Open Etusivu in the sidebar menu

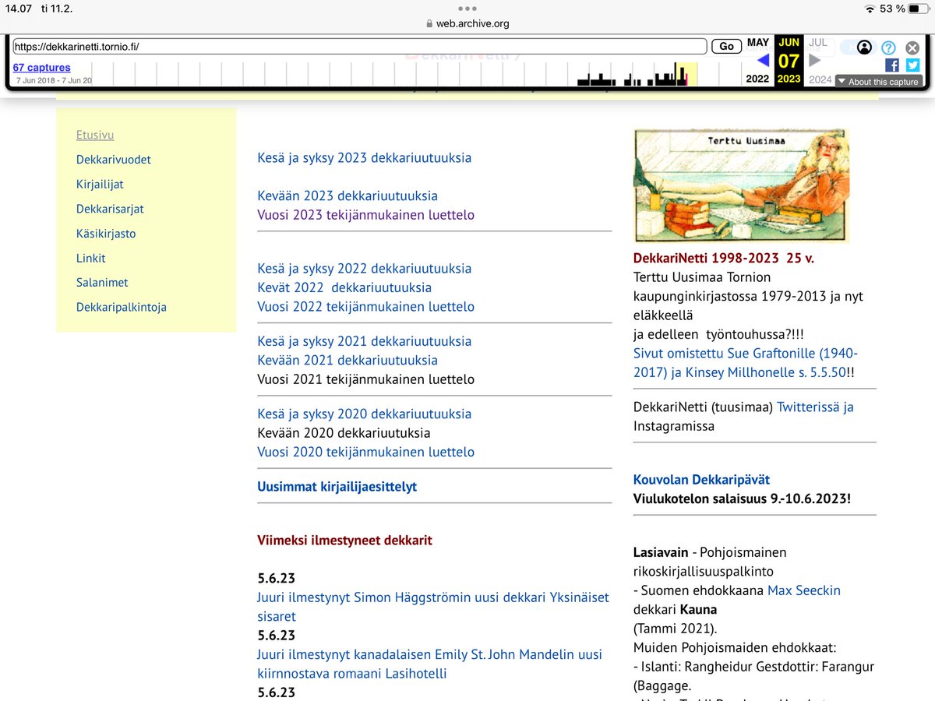(95, 135)
